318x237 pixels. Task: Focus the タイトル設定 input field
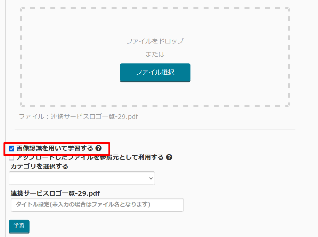(x=97, y=205)
